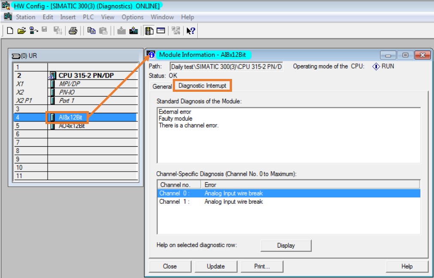Click the floppy-disk Save toolbar icon
This screenshot has width=434, height=278.
coord(45,30)
